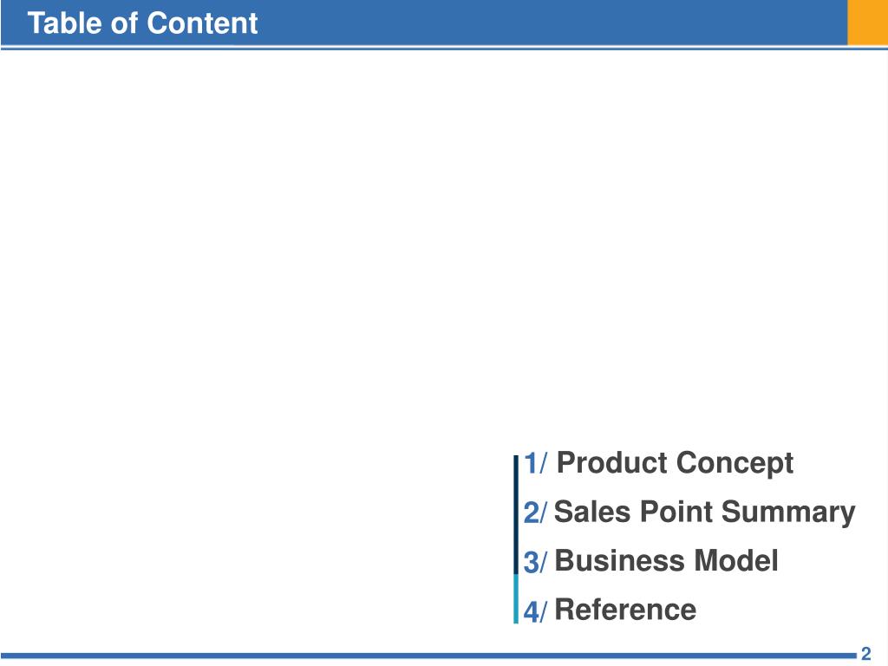Open the 'Product Concept' entry
888x666 pixels.
tap(675, 463)
